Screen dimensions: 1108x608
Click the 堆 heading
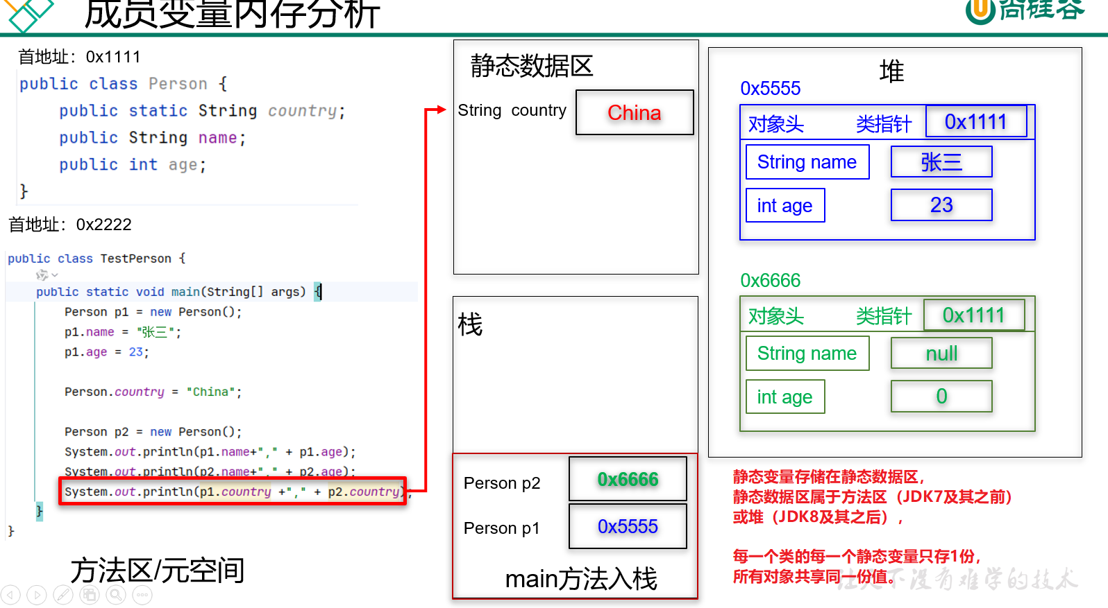[891, 71]
